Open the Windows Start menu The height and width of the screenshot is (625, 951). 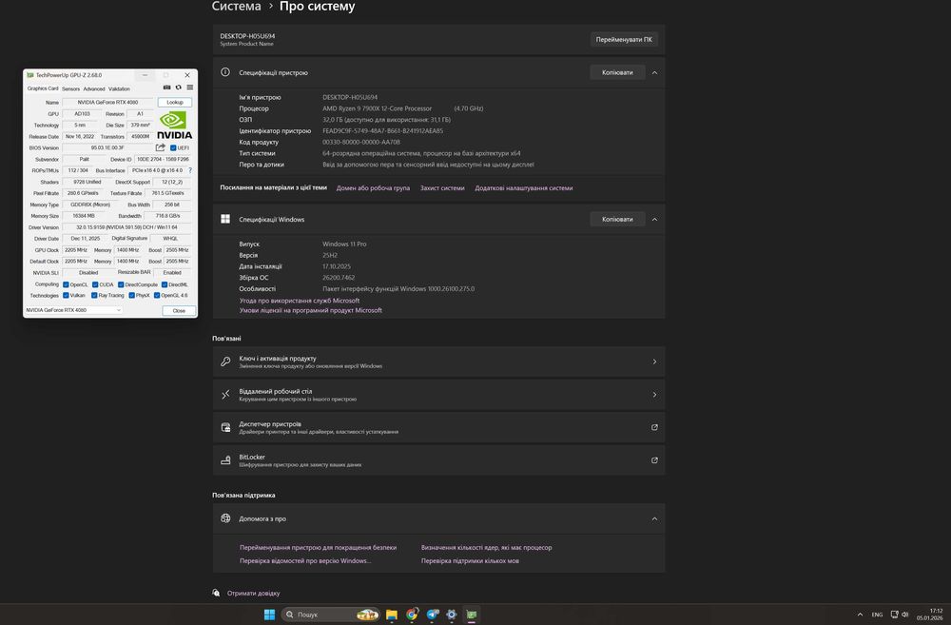pyautogui.click(x=269, y=615)
